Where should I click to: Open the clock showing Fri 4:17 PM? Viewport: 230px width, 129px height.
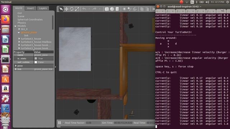pos(217,2)
